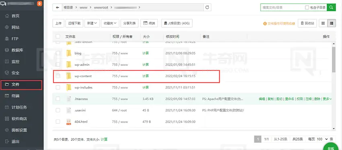Switch to grid icon view

click(x=323, y=23)
